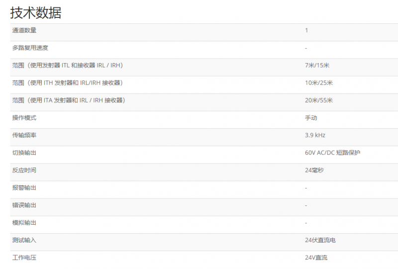
Task: Click the ITA 发射器 range row label
Action: click(x=68, y=100)
